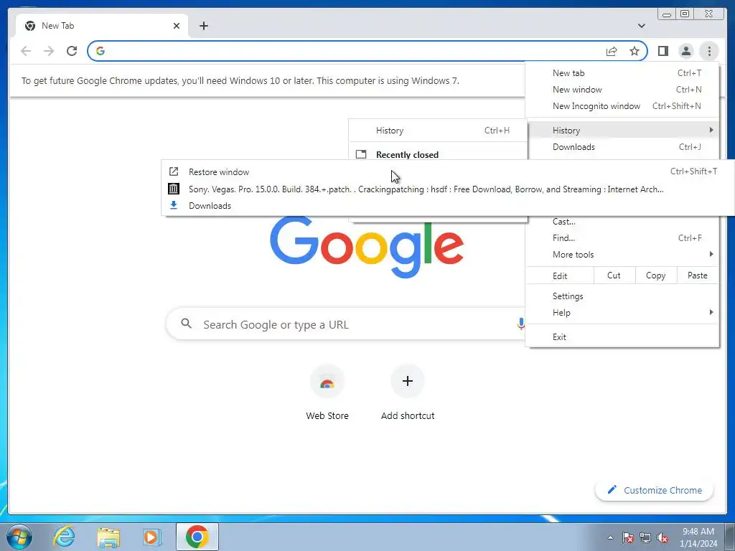This screenshot has width=735, height=551.
Task: Click the Chrome taskbar button
Action: (x=197, y=537)
